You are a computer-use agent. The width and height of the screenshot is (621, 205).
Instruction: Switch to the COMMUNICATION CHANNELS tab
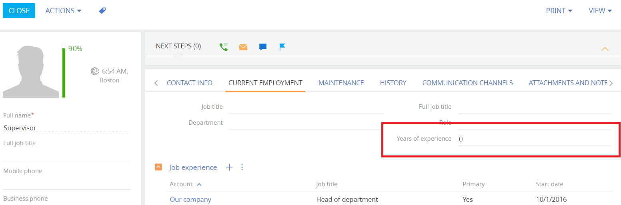[467, 83]
